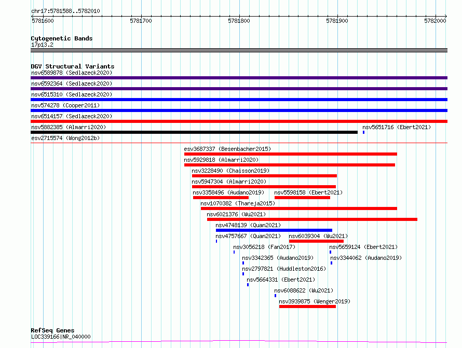
Task: Click the blue marker of nsv2797821
Action: click(x=243, y=274)
